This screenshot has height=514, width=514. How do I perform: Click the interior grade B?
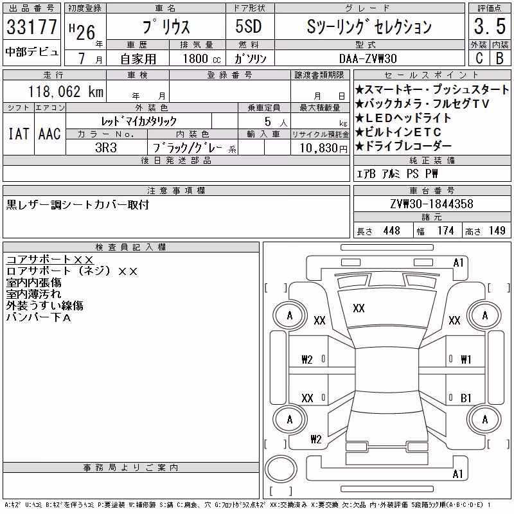[x=500, y=58]
